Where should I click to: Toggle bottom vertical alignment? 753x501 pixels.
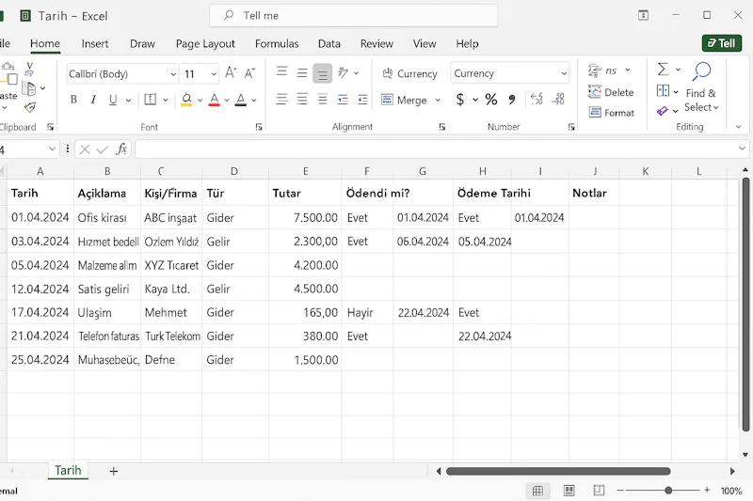pos(323,73)
